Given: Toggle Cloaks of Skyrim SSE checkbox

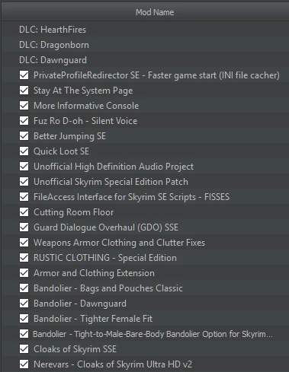Looking at the screenshot, I should click(x=24, y=349).
